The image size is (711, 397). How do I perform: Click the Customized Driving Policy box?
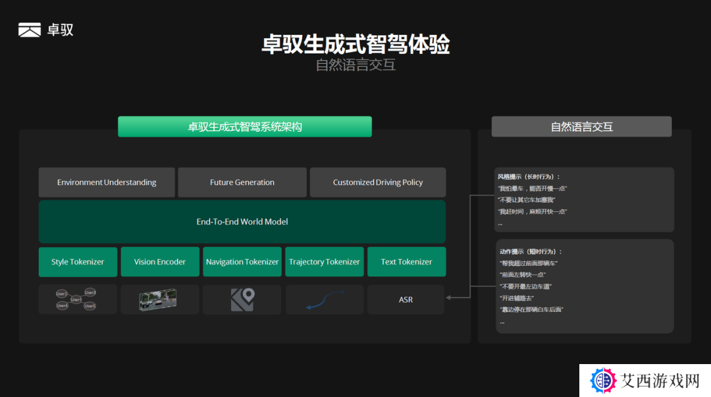[x=378, y=182]
